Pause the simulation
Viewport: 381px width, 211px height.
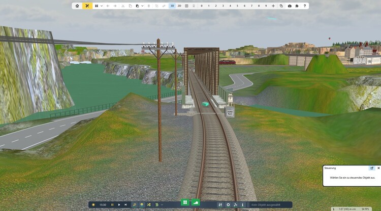112,205
